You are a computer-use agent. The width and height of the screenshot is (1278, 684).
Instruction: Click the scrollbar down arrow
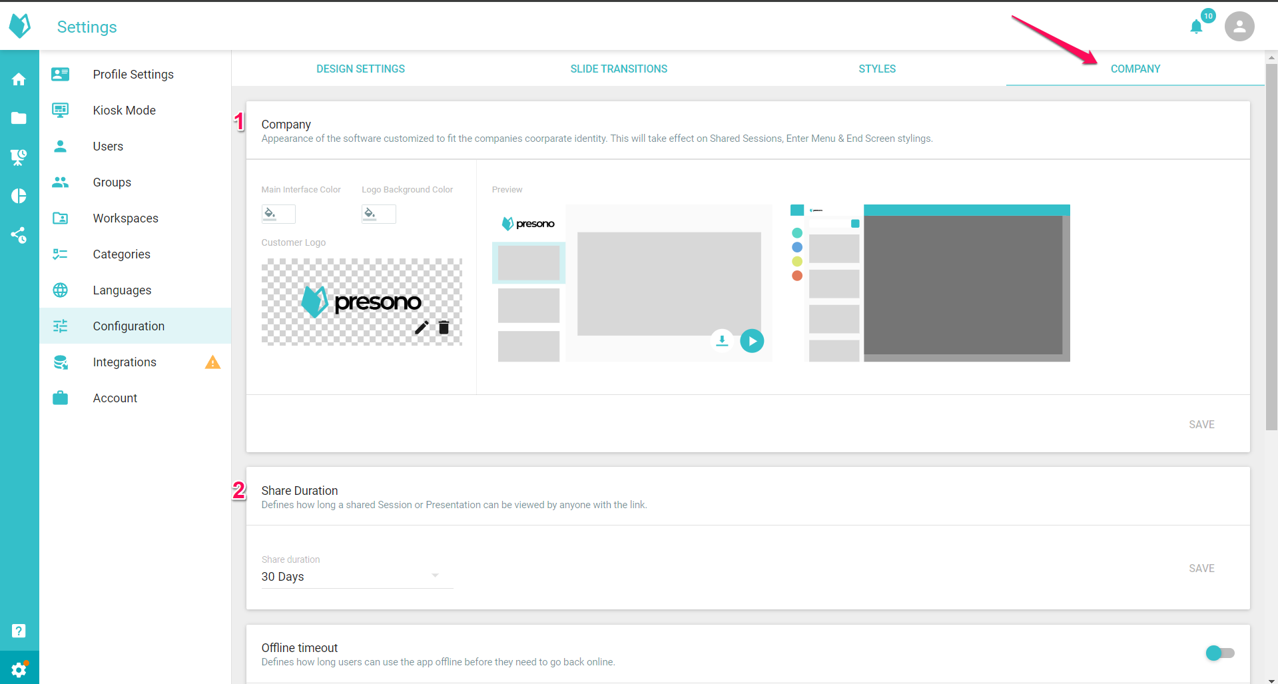point(1271,679)
